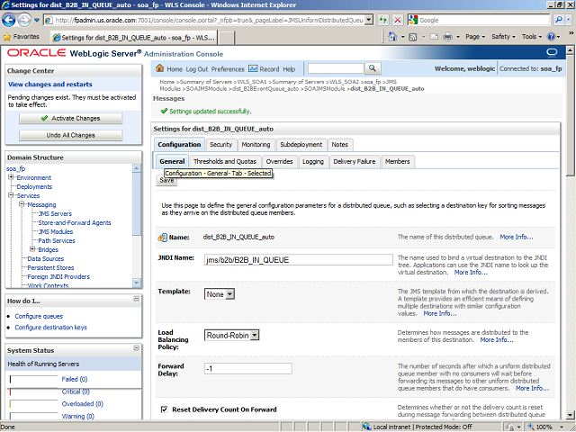Viewport: 576px width, 432px height.
Task: Click the Undo All Changes button
Action: click(70, 135)
